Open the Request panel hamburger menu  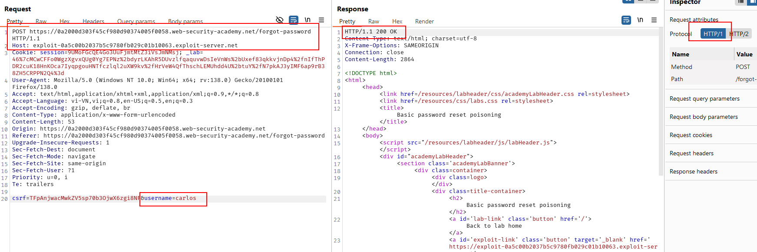tap(321, 20)
